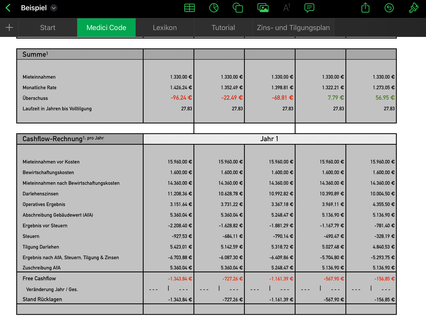Select the red -96,24 € cell
The image size is (426, 318).
point(181,98)
